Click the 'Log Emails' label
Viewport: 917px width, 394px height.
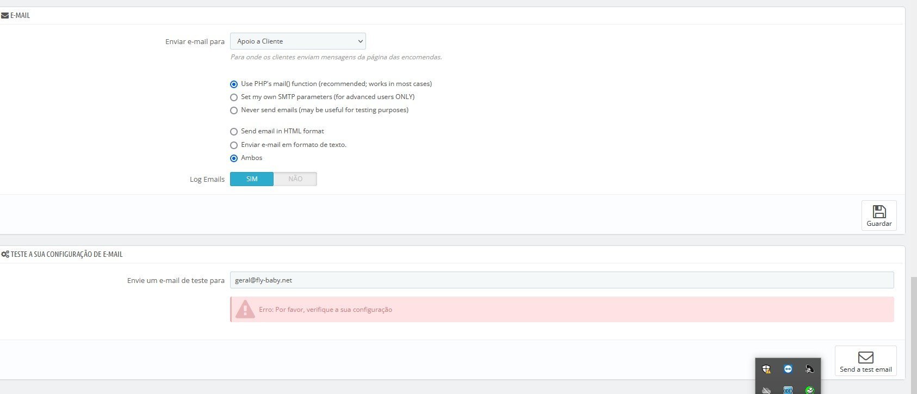click(207, 180)
